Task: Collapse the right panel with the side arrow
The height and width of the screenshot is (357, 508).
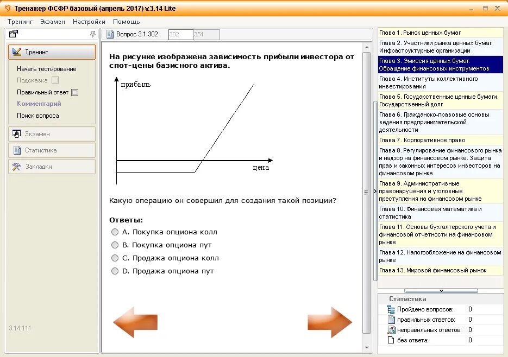Action: pos(375,192)
